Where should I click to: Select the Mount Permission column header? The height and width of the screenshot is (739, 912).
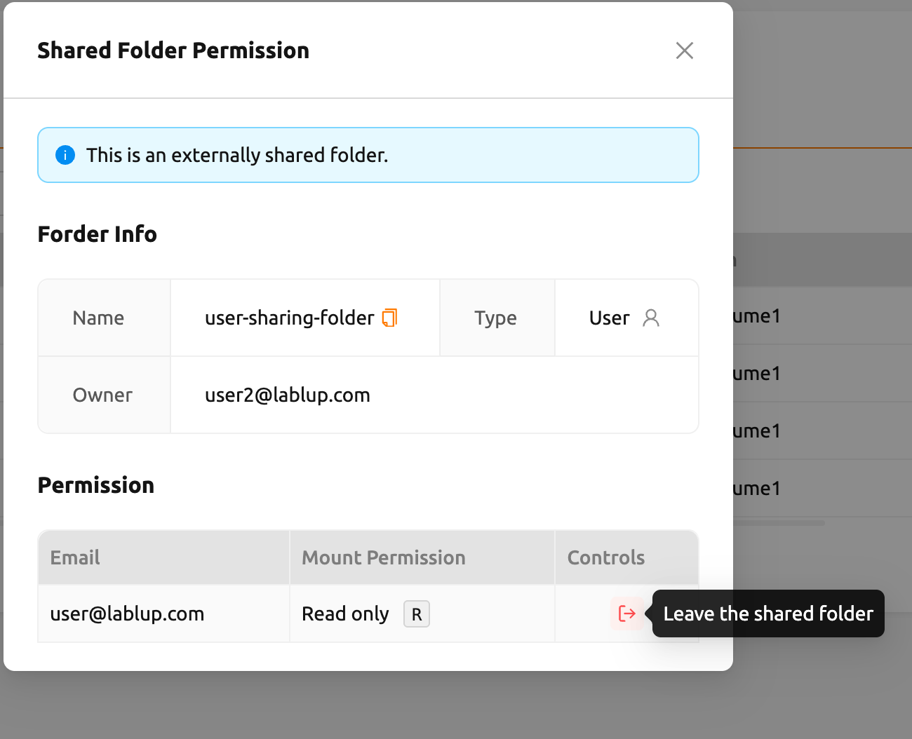pos(422,557)
